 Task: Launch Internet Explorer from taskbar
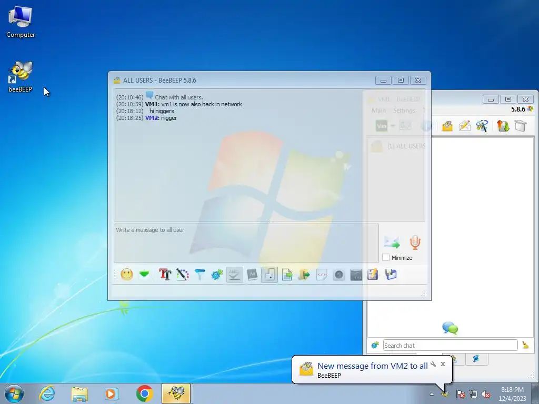tap(47, 393)
